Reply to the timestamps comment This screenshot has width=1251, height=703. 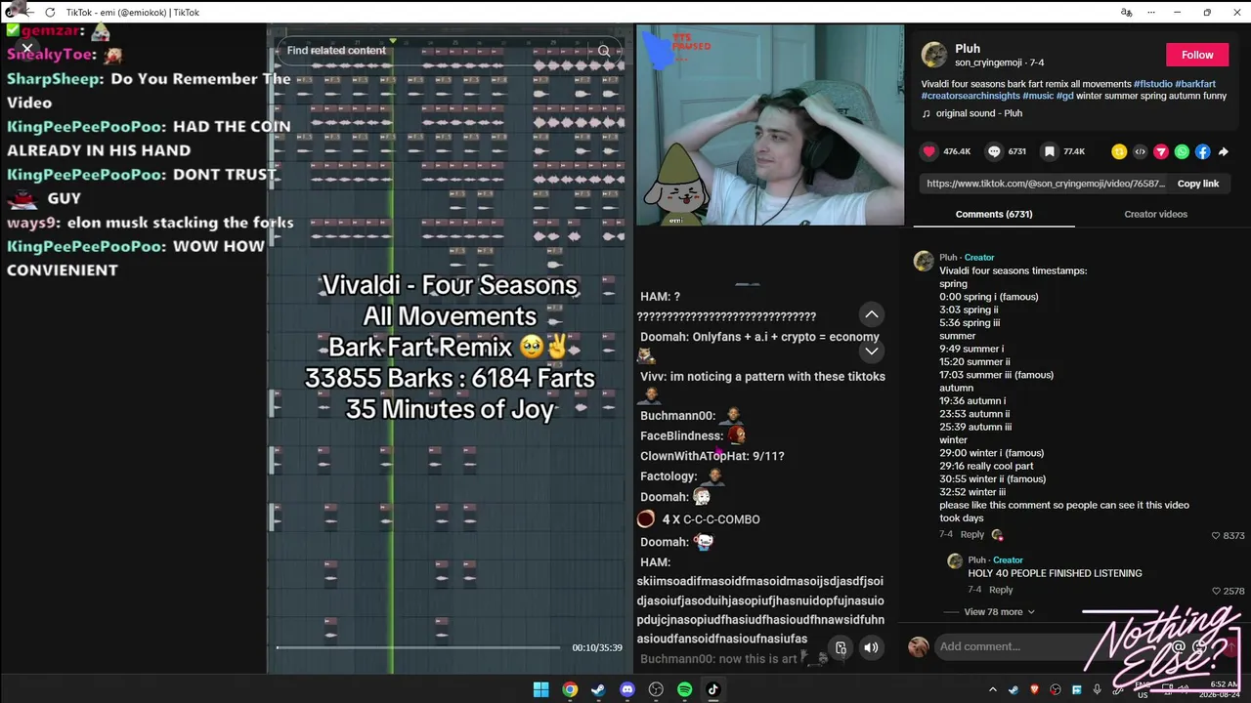(x=972, y=535)
